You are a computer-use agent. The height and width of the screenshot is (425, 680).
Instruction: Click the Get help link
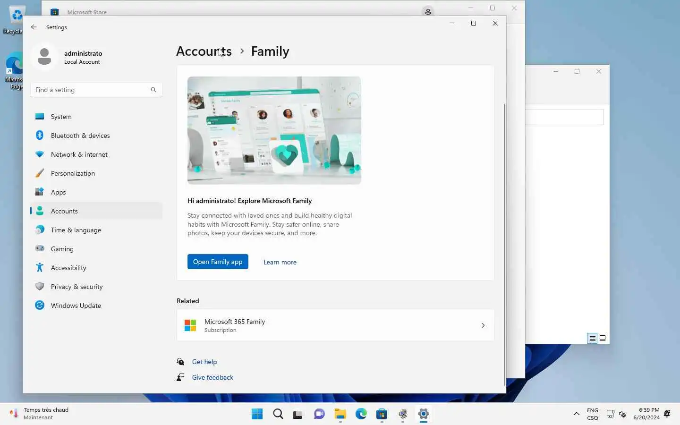coord(204,362)
